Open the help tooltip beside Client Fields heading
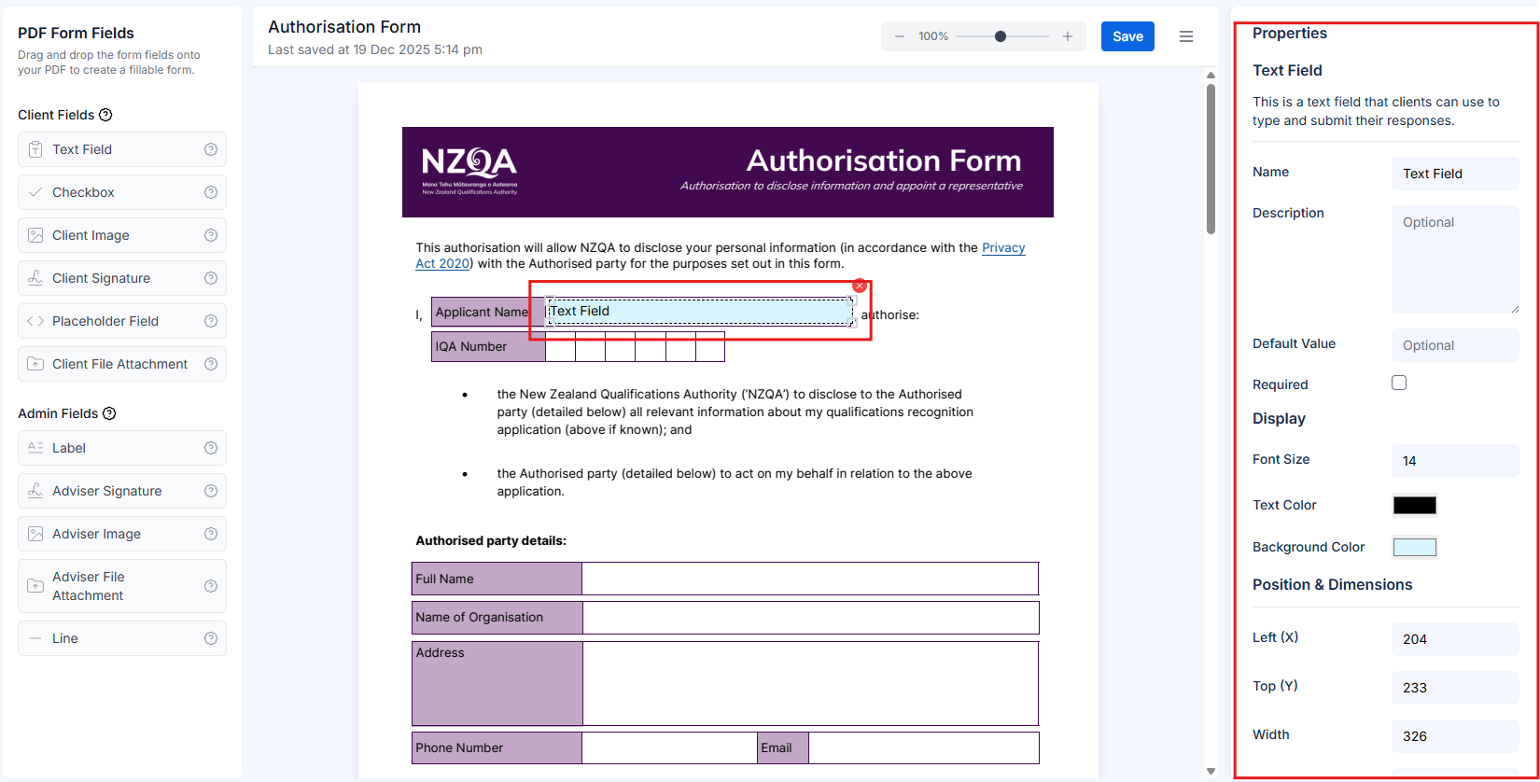Viewport: 1540px width, 782px height. tap(106, 115)
